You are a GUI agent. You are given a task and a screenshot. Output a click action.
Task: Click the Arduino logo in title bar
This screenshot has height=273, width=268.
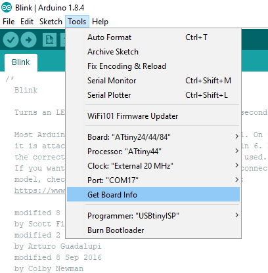tap(7, 8)
